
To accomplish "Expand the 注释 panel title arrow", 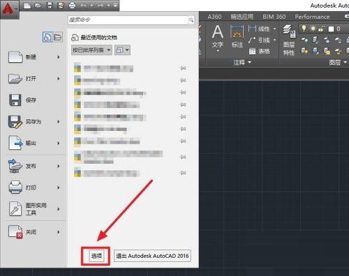I will (x=250, y=62).
